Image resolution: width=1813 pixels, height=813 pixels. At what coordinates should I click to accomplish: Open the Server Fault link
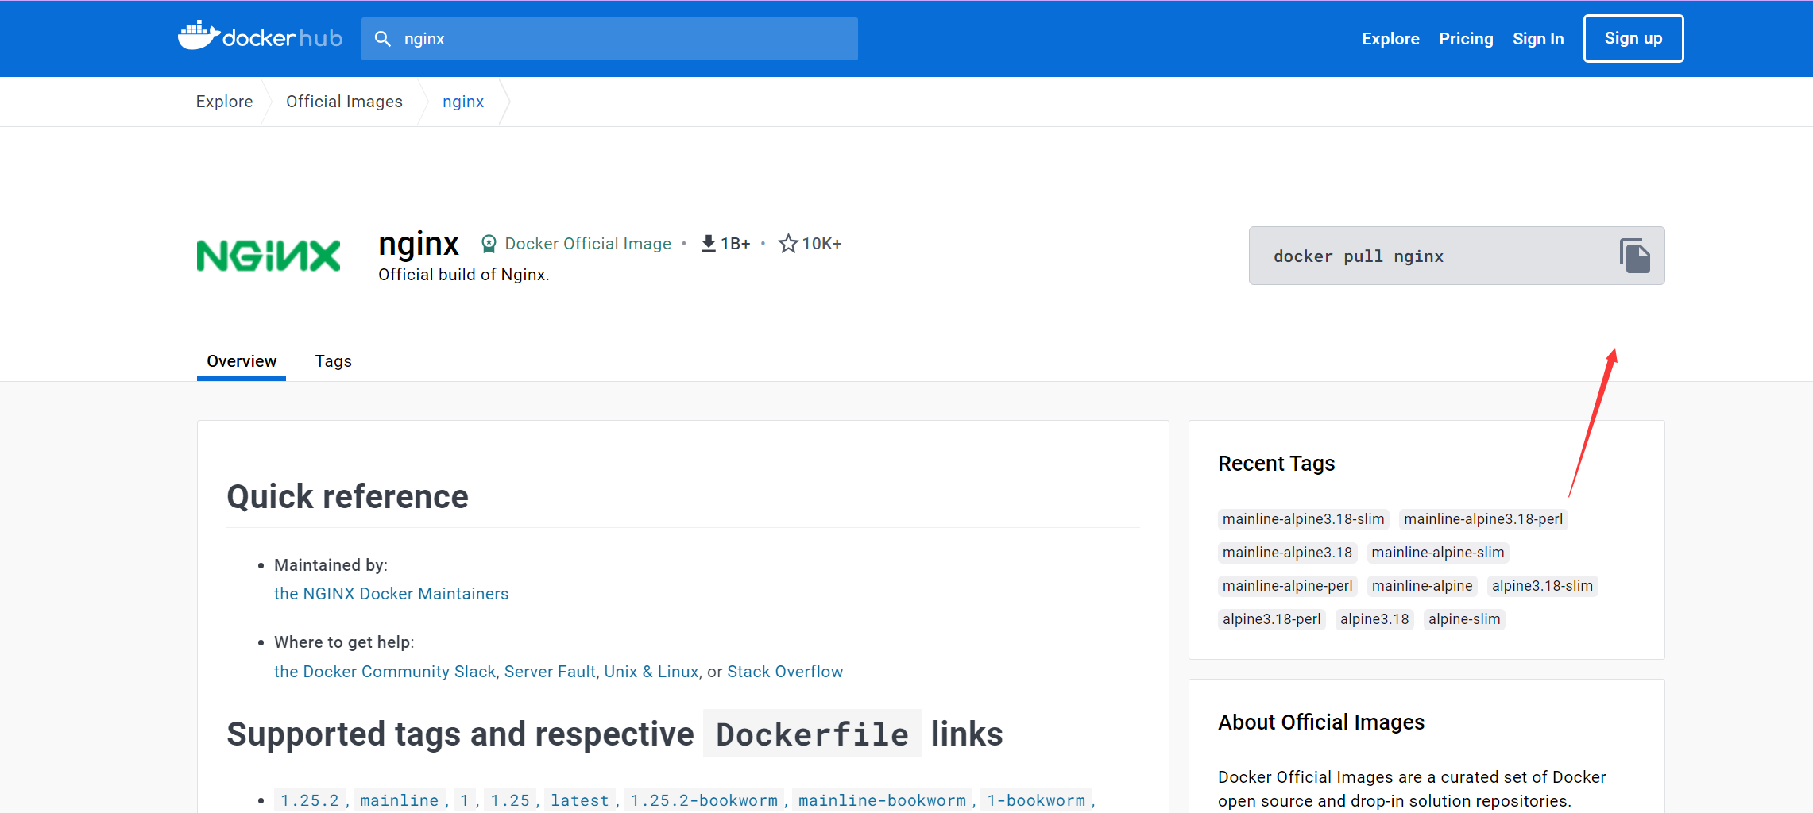click(x=550, y=672)
